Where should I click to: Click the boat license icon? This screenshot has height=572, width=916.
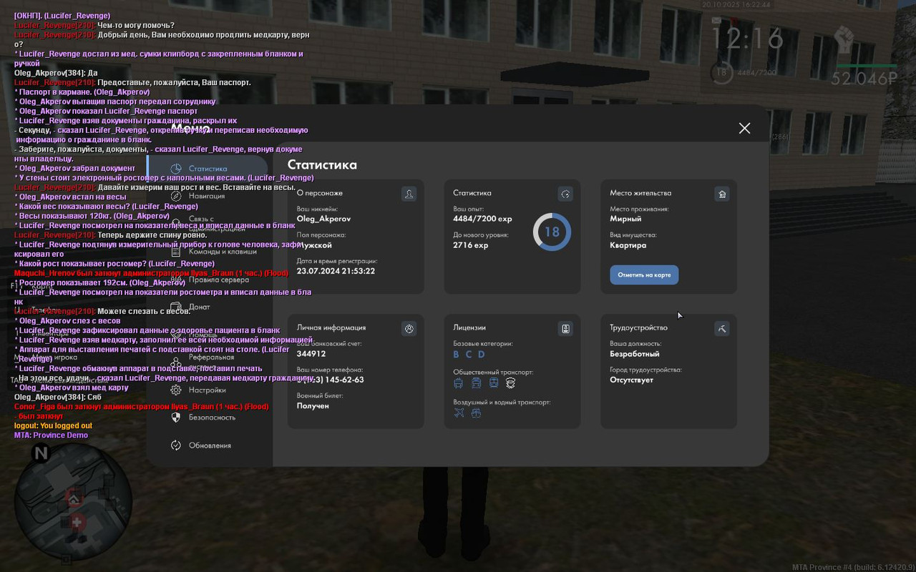[476, 413]
